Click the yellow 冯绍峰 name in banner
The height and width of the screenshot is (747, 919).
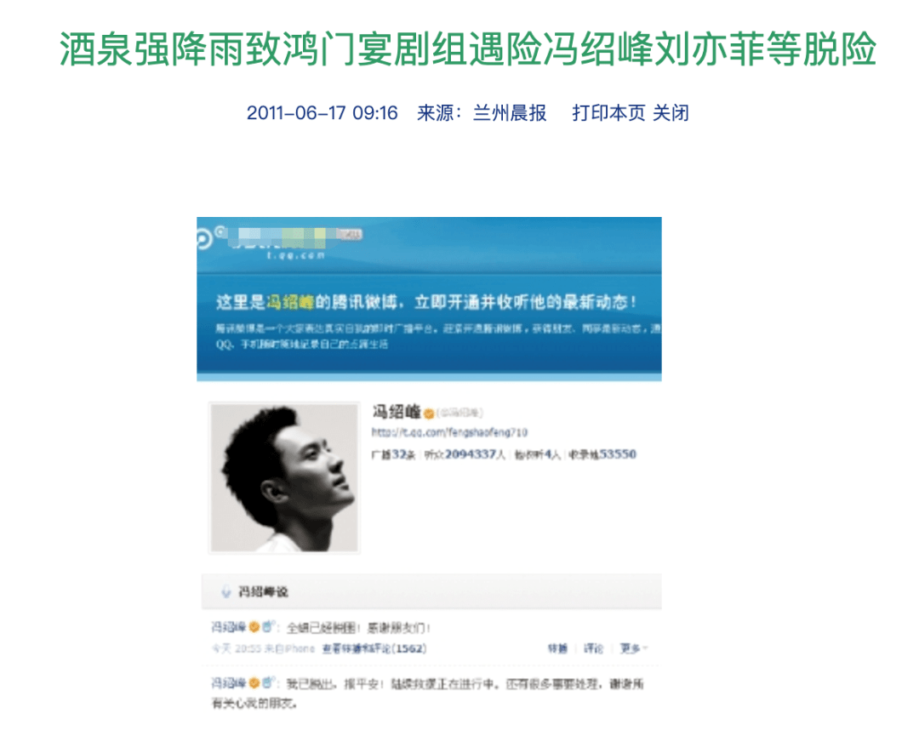[291, 302]
